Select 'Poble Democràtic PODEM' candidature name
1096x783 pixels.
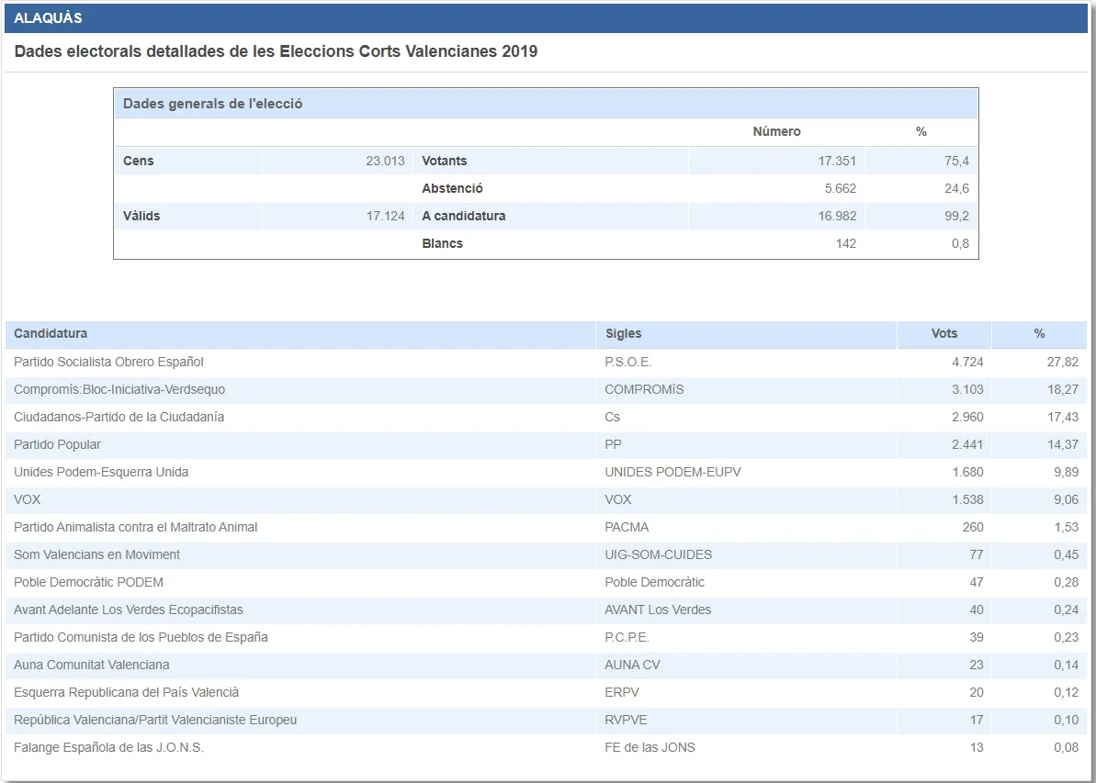88,582
